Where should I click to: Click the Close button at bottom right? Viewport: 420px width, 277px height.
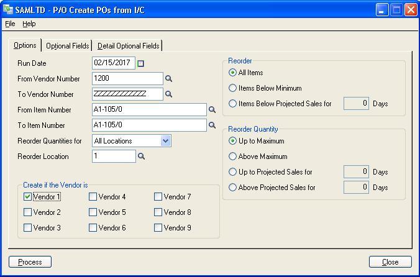point(390,262)
